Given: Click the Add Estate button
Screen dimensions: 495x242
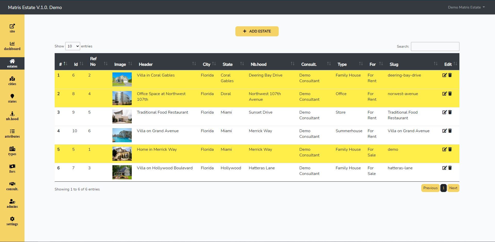Looking at the screenshot, I should (257, 31).
